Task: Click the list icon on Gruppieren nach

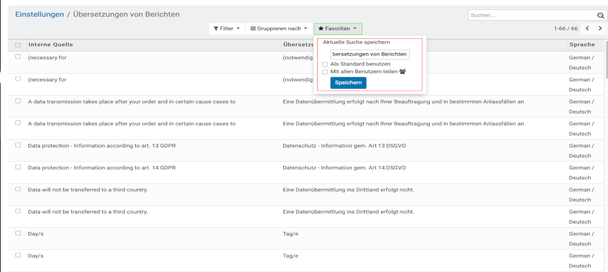Action: (x=253, y=28)
